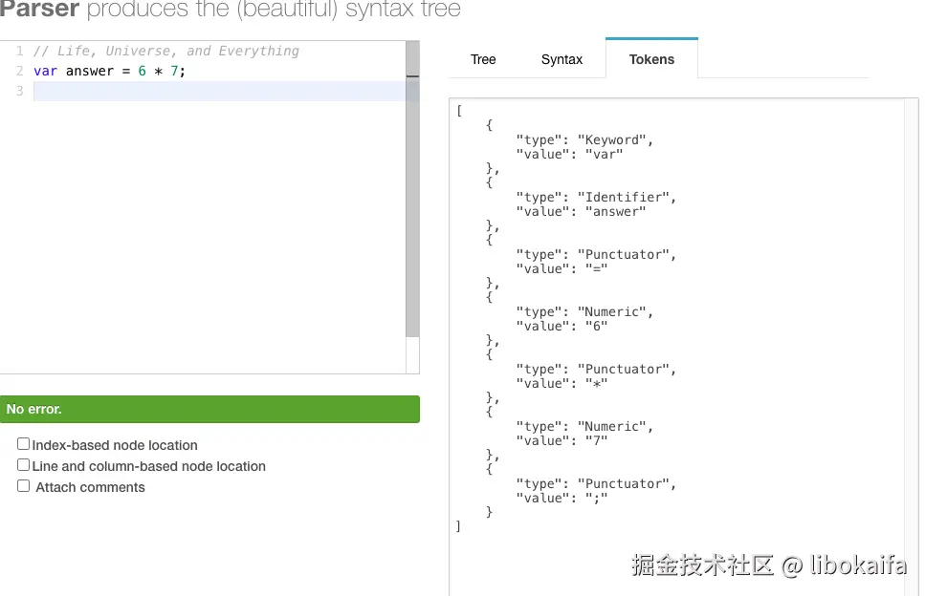The width and height of the screenshot is (925, 596).
Task: Click line number 1 in the gutter
Action: 19,52
